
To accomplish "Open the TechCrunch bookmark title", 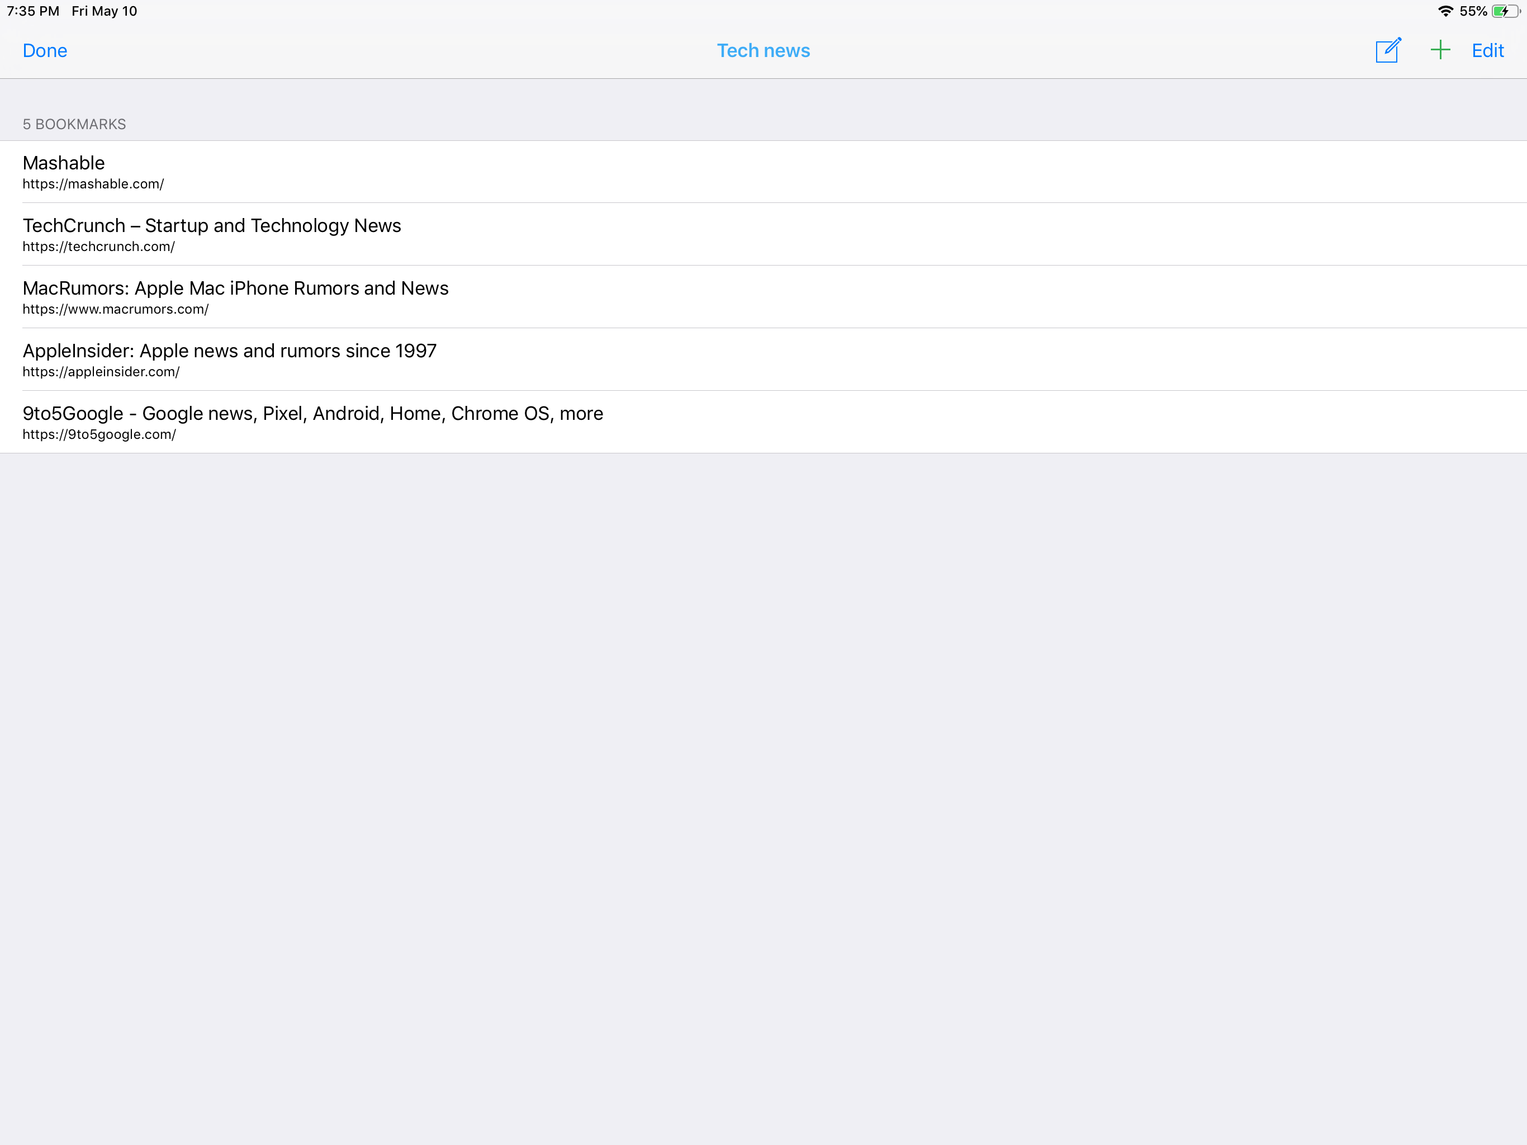I will (211, 226).
